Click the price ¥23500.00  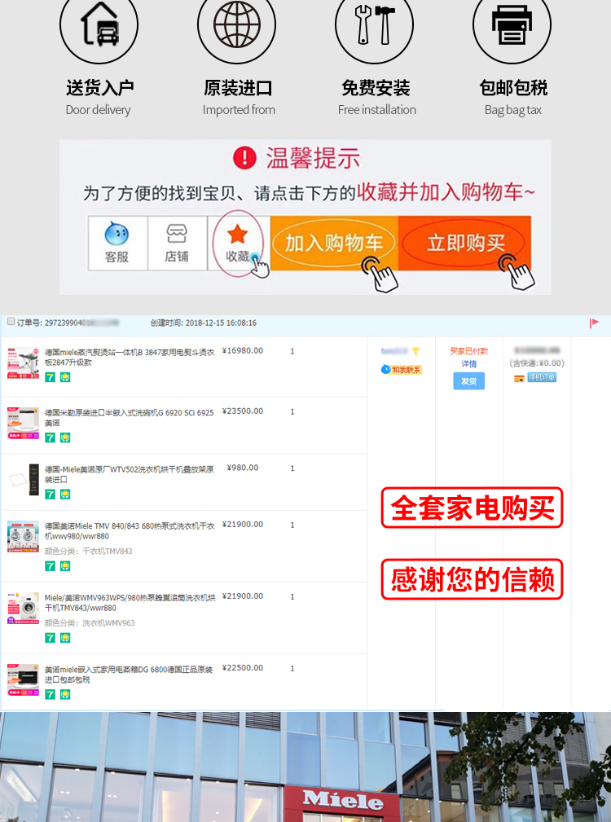click(243, 411)
